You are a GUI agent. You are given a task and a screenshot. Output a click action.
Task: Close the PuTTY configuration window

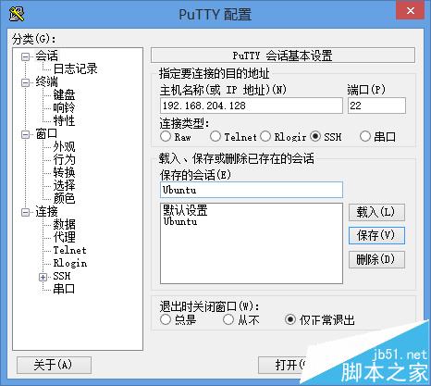411,11
